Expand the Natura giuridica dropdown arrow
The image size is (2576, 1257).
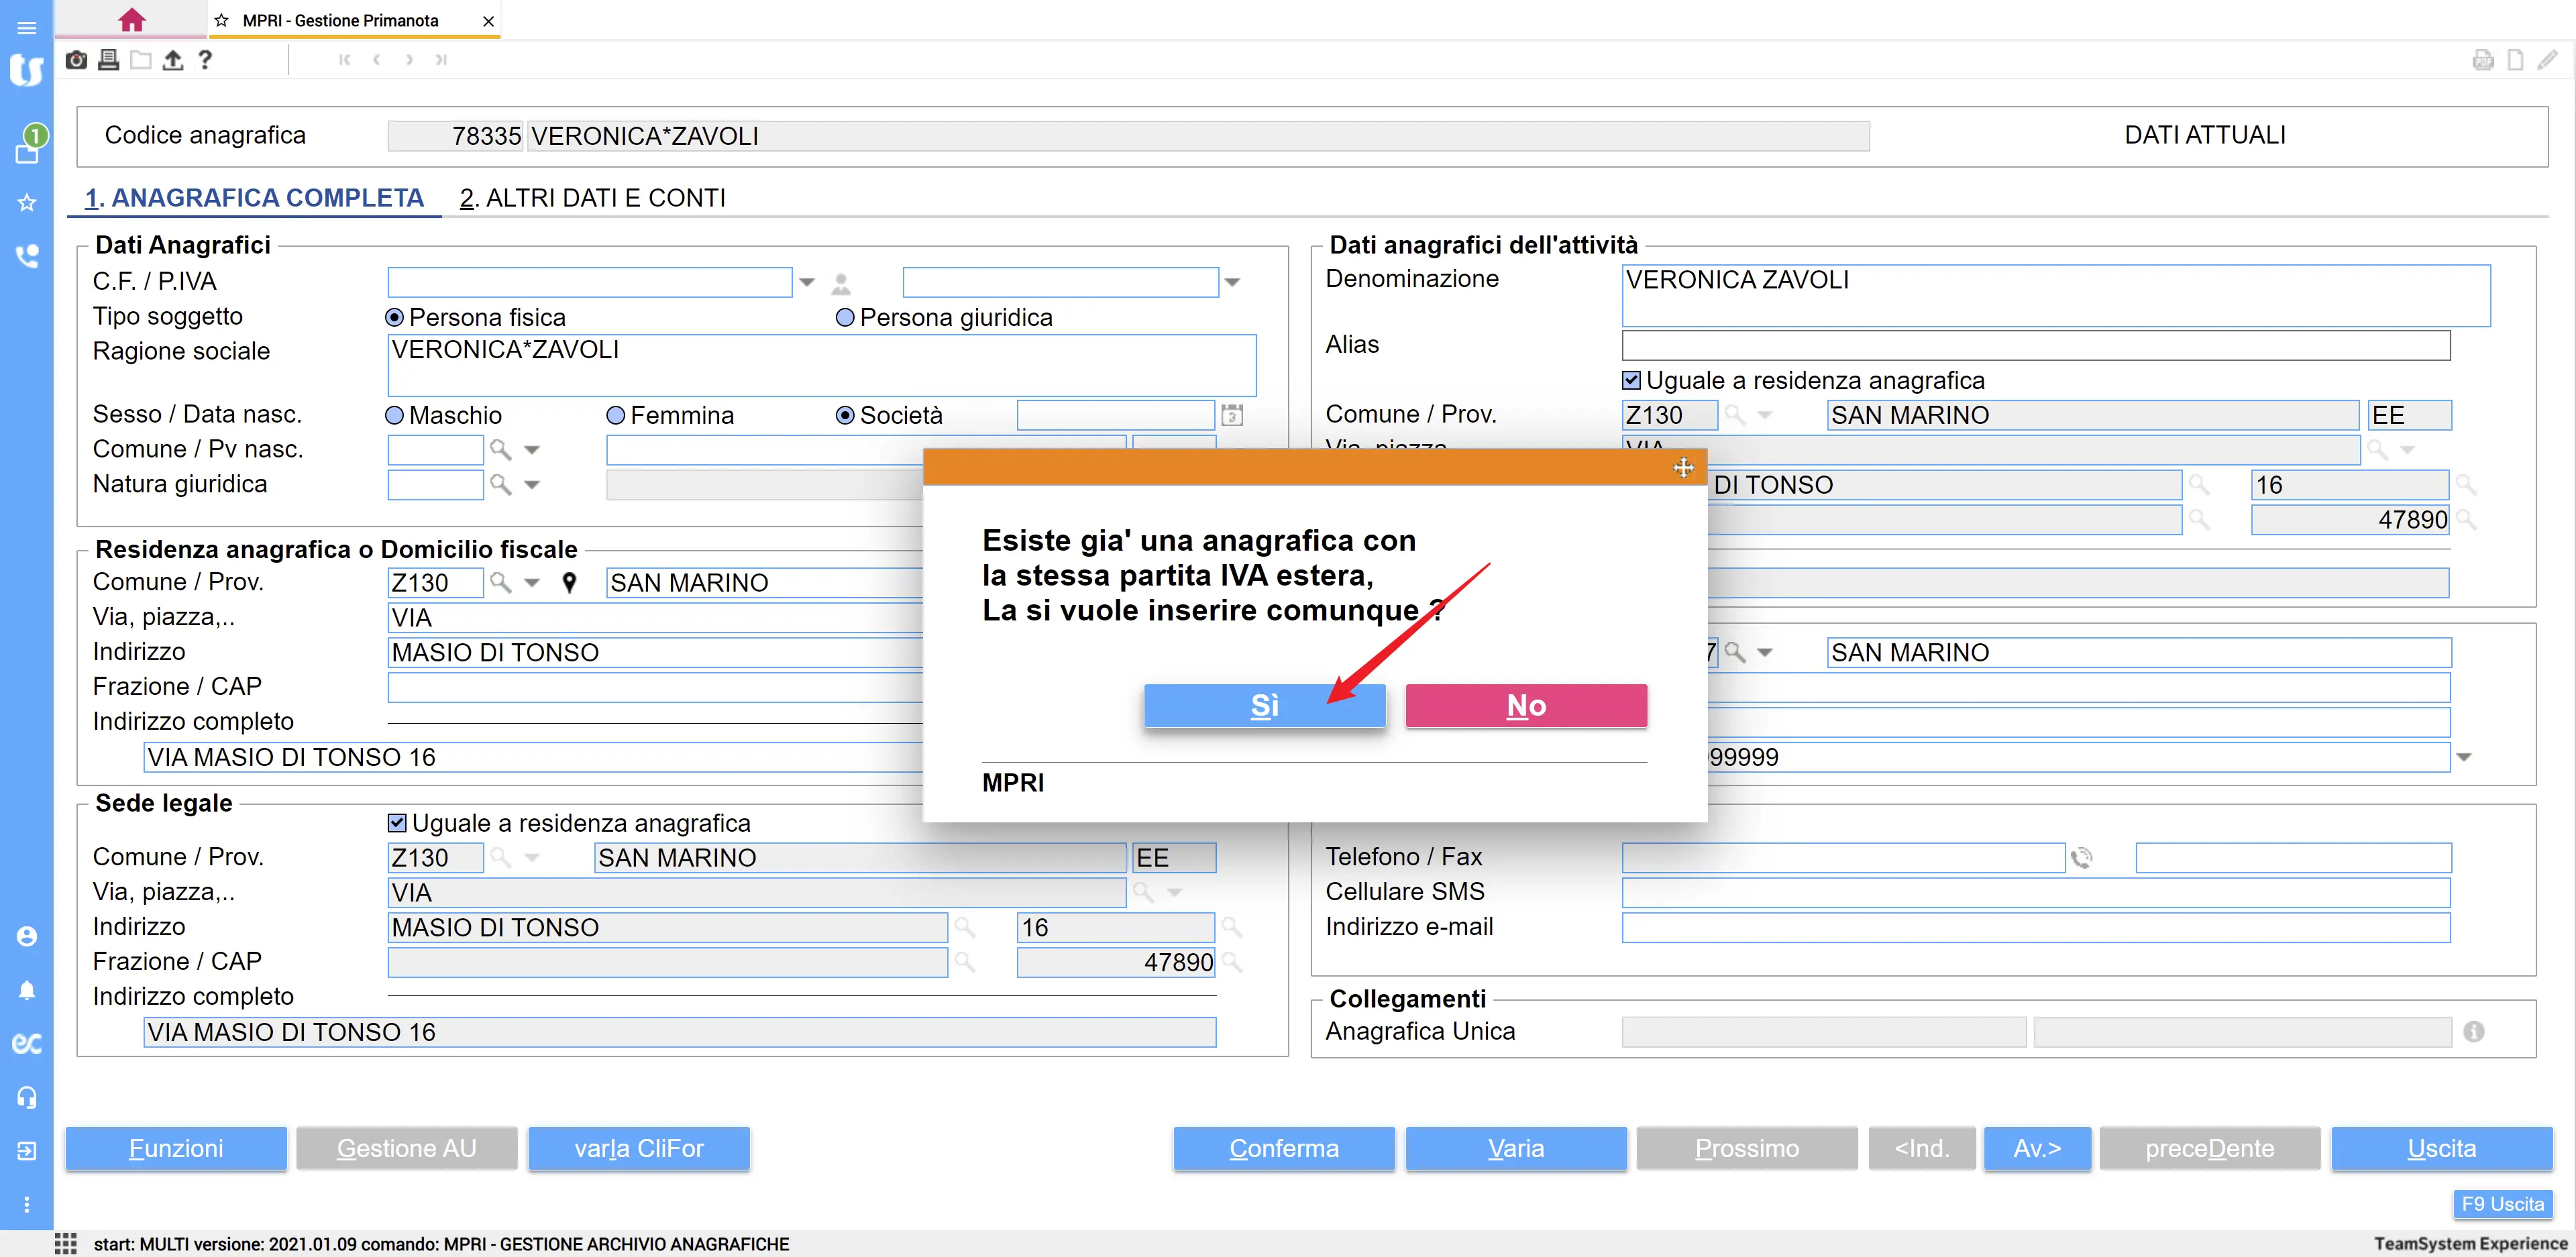click(x=532, y=485)
